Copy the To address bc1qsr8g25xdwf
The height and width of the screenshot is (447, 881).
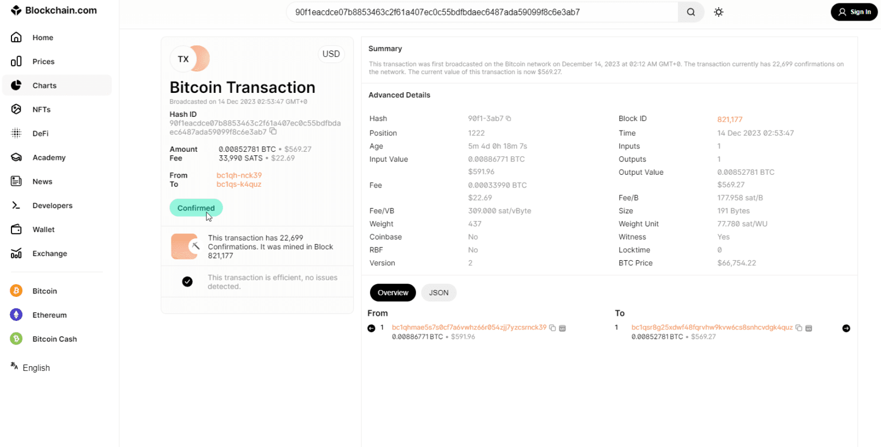[x=798, y=328]
